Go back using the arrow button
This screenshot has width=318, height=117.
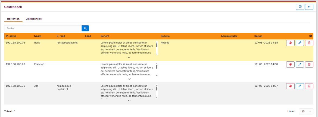tap(309, 7)
